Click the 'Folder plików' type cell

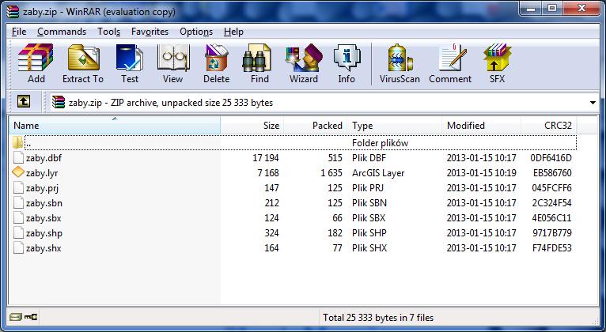[380, 143]
